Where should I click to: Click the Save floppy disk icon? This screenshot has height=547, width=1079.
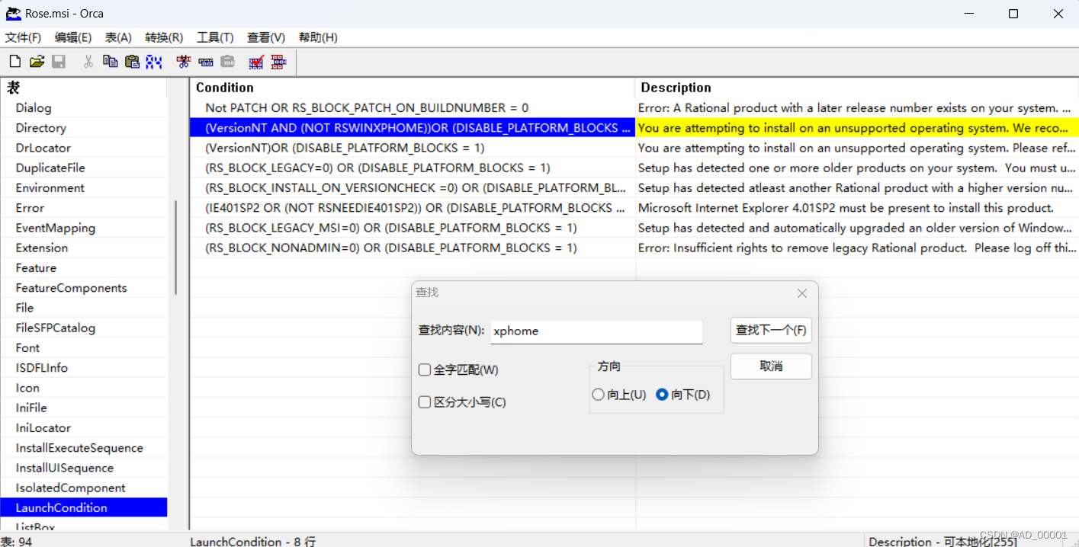point(59,62)
